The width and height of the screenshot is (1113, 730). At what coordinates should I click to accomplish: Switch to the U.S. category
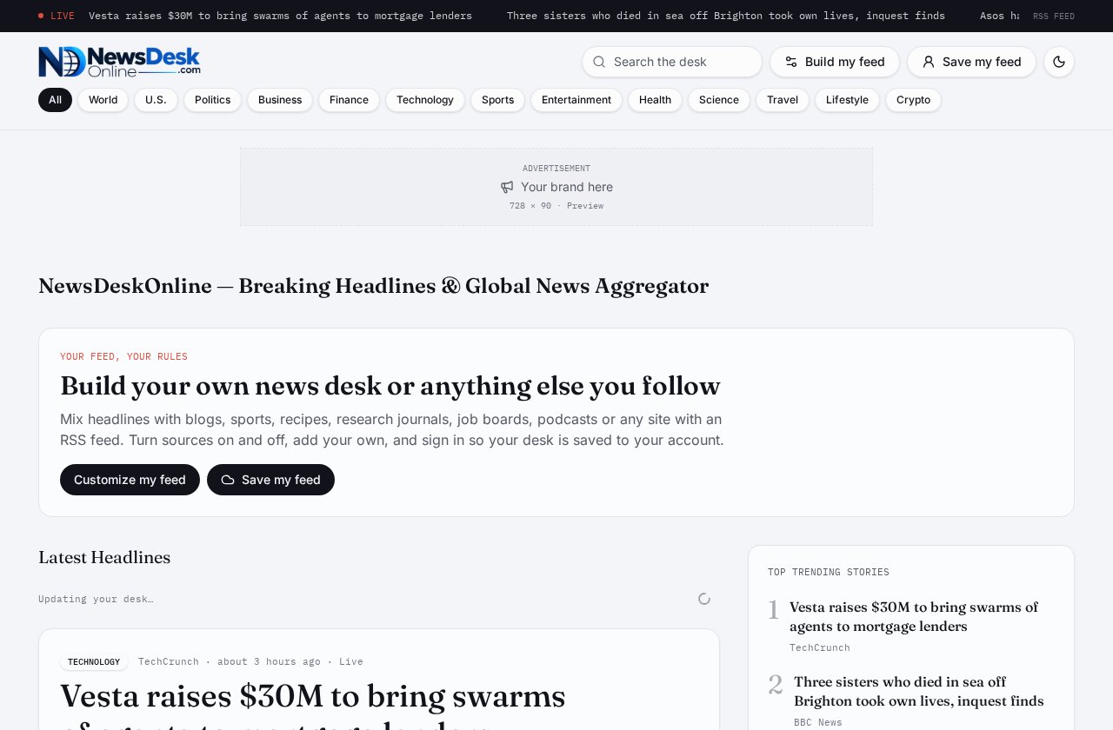click(156, 100)
